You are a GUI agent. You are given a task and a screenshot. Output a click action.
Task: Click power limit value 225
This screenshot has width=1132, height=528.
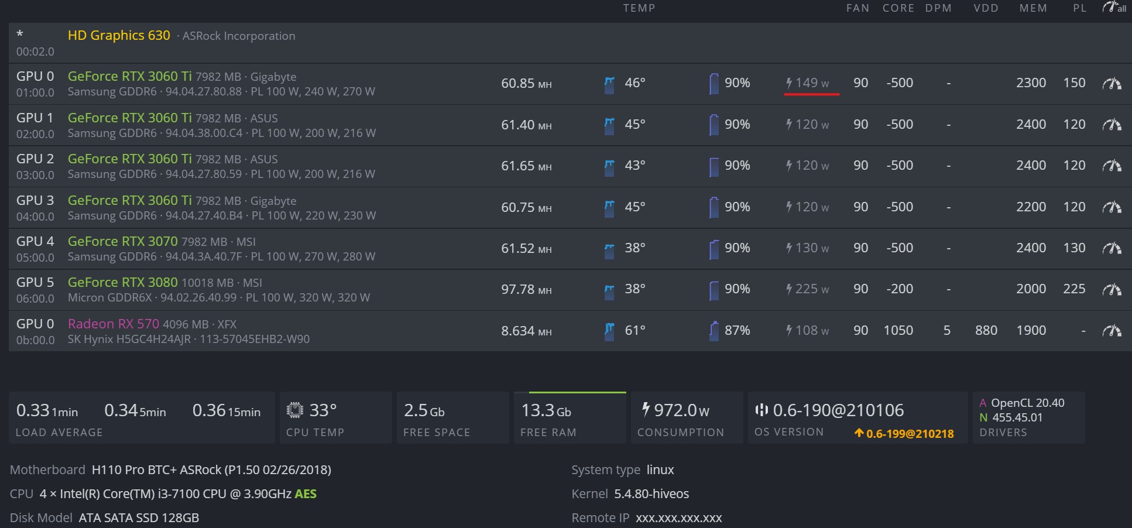coord(1075,289)
